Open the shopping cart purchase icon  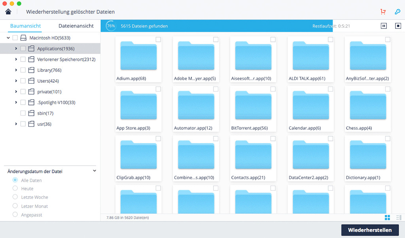click(x=383, y=11)
